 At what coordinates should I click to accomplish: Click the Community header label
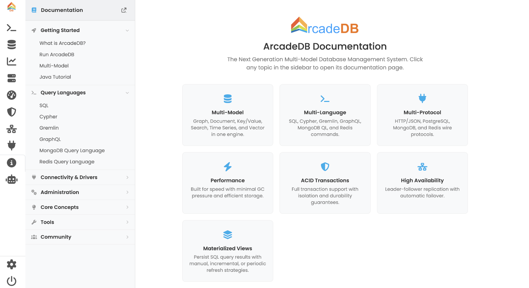[56, 237]
